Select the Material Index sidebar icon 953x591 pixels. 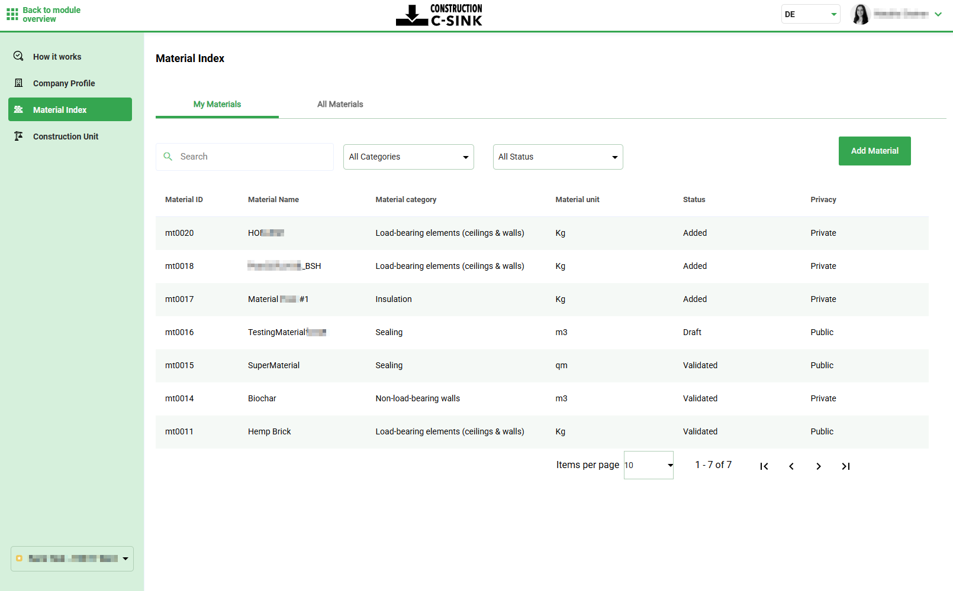(x=18, y=109)
